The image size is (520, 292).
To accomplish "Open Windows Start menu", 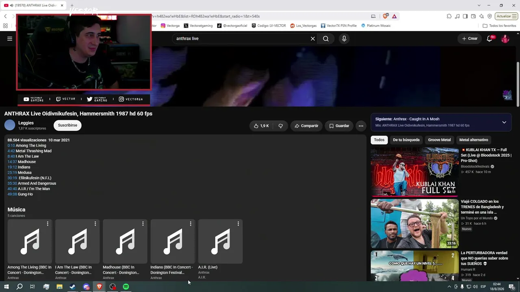I will pos(6,287).
